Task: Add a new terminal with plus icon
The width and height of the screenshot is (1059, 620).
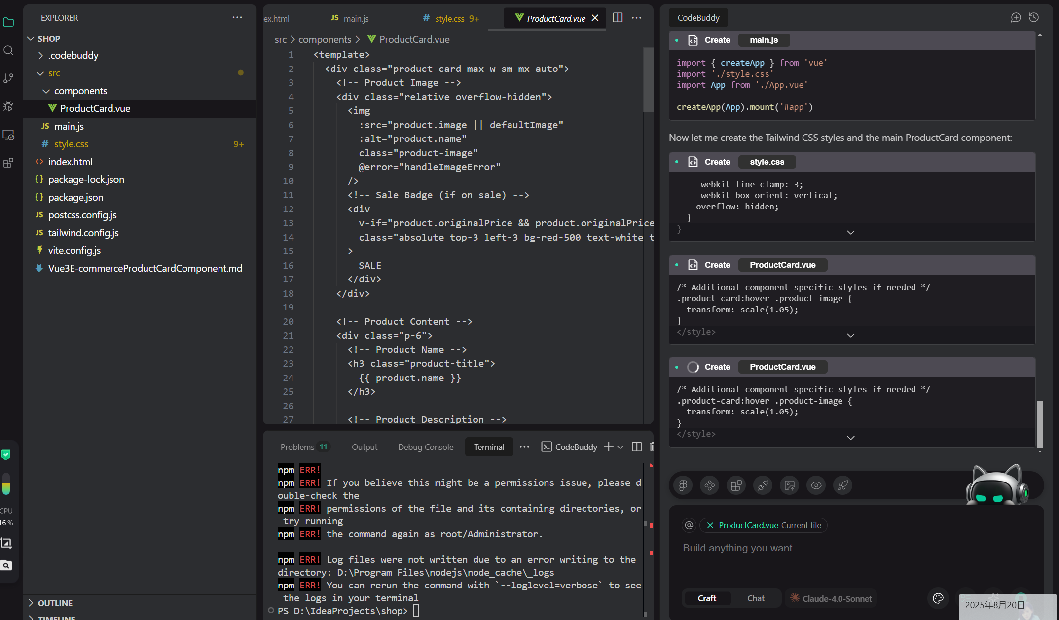Action: pyautogui.click(x=609, y=447)
